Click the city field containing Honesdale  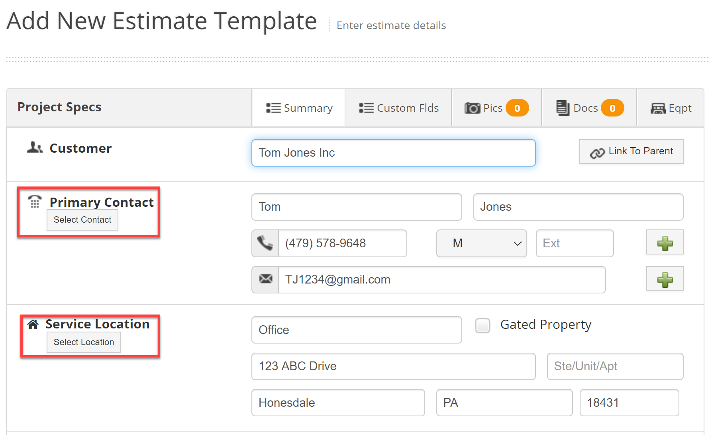[x=338, y=403]
